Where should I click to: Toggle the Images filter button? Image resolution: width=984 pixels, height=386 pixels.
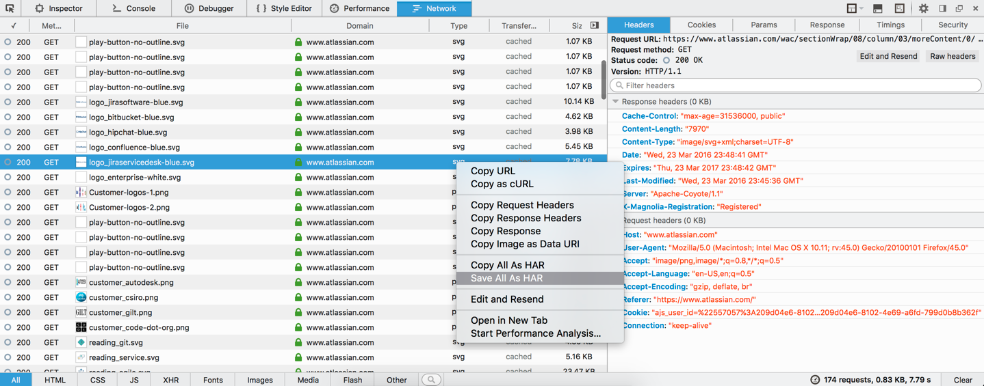pos(259,380)
